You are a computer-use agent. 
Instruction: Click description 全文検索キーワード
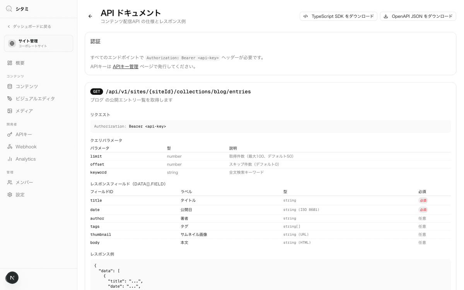tap(247, 172)
